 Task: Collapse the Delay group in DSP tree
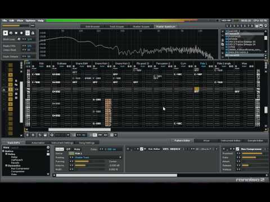6,154
